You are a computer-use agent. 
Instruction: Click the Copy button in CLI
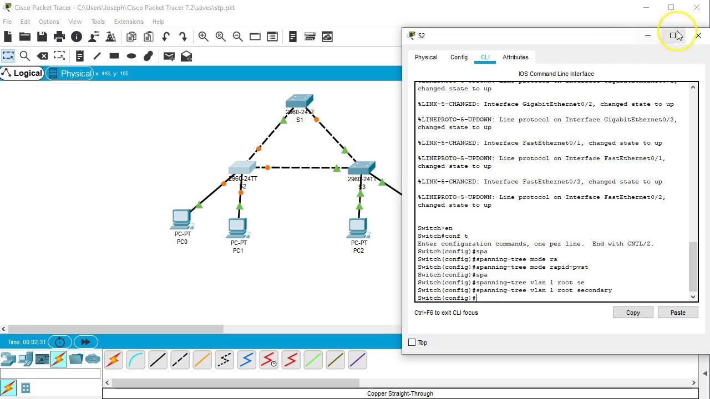(633, 313)
